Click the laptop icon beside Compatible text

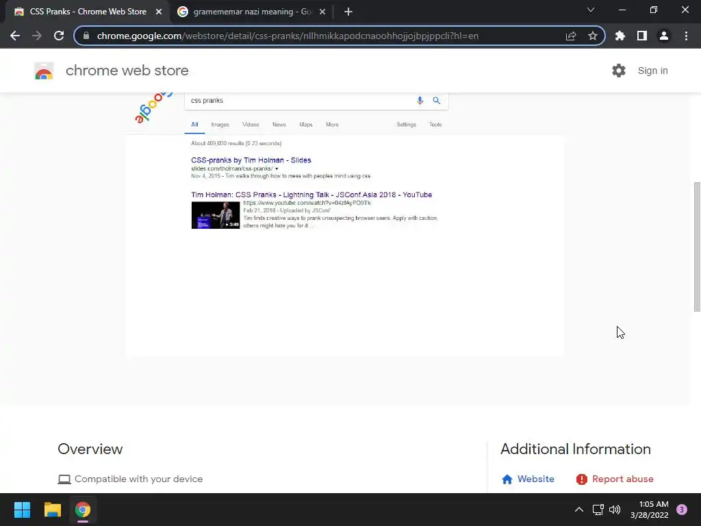pos(64,479)
